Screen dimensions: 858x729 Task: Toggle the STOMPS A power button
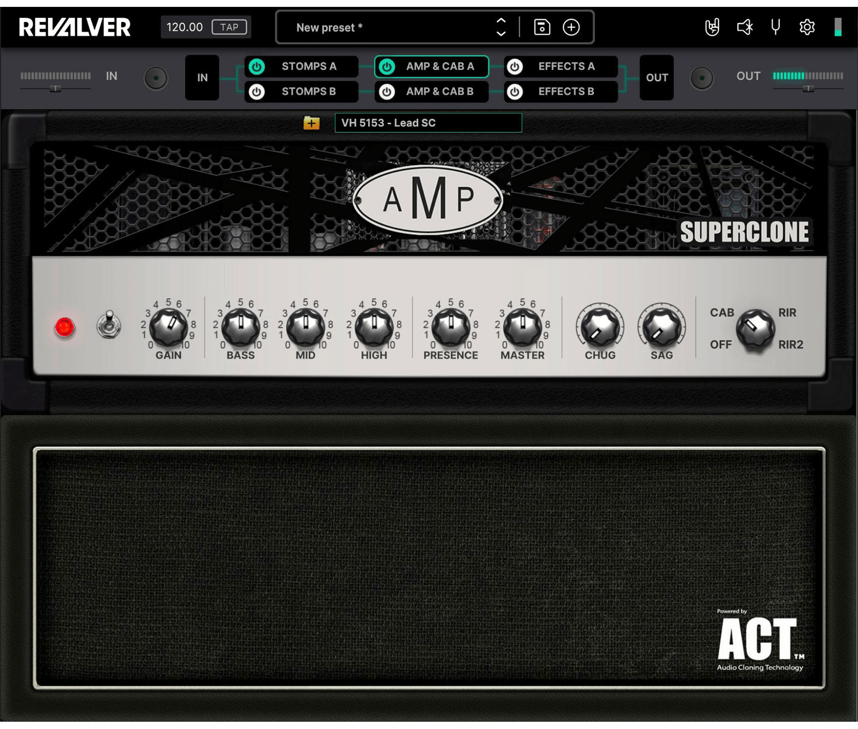point(257,66)
